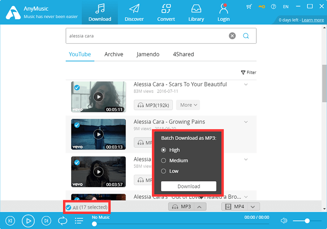
Task: Select Archive source tab
Action: click(x=114, y=54)
